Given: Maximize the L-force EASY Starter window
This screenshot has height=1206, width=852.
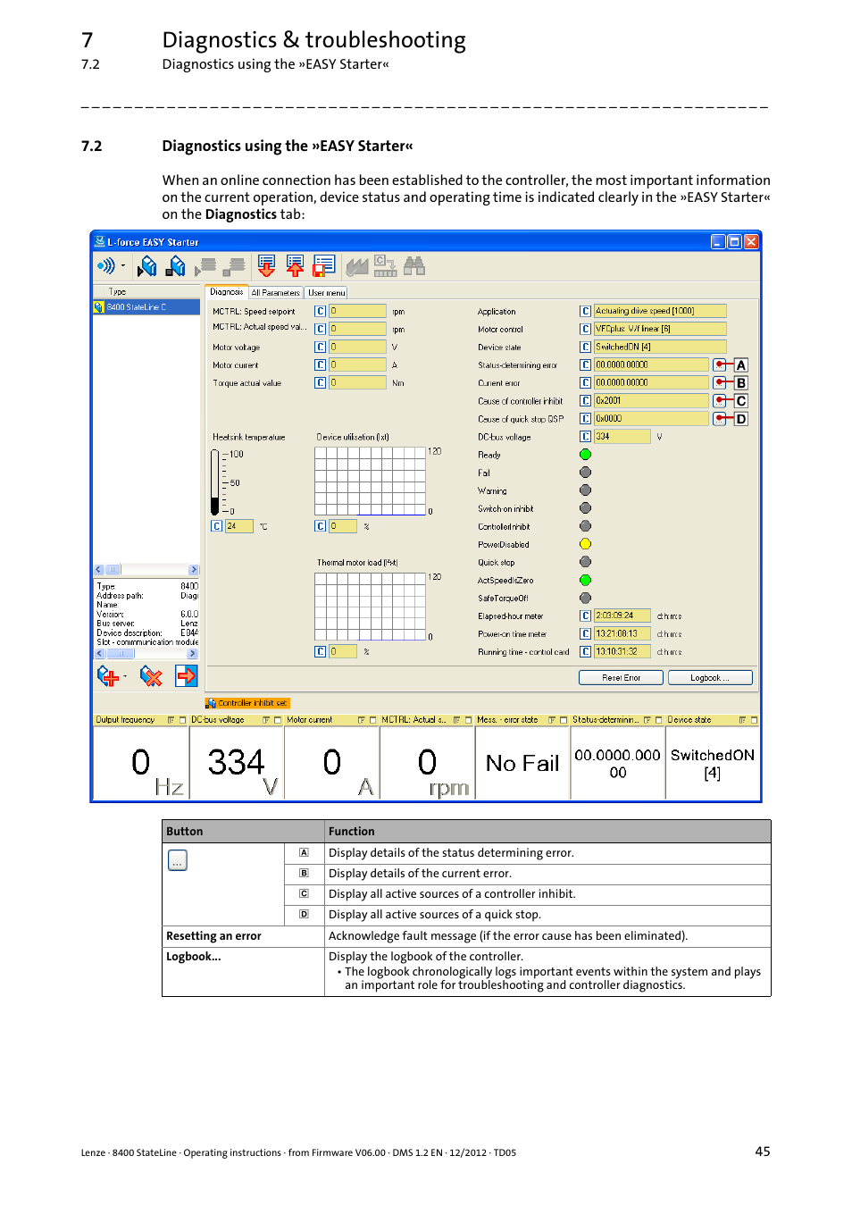Looking at the screenshot, I should point(735,241).
